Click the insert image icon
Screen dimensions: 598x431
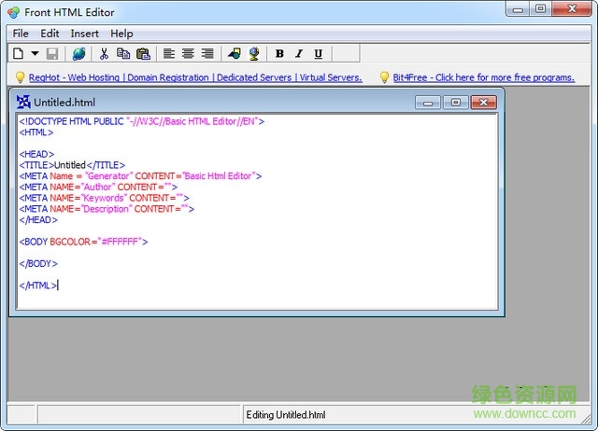pos(234,54)
